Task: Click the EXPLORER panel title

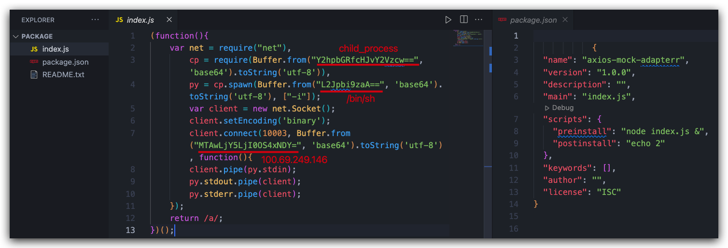Action: pyautogui.click(x=38, y=20)
